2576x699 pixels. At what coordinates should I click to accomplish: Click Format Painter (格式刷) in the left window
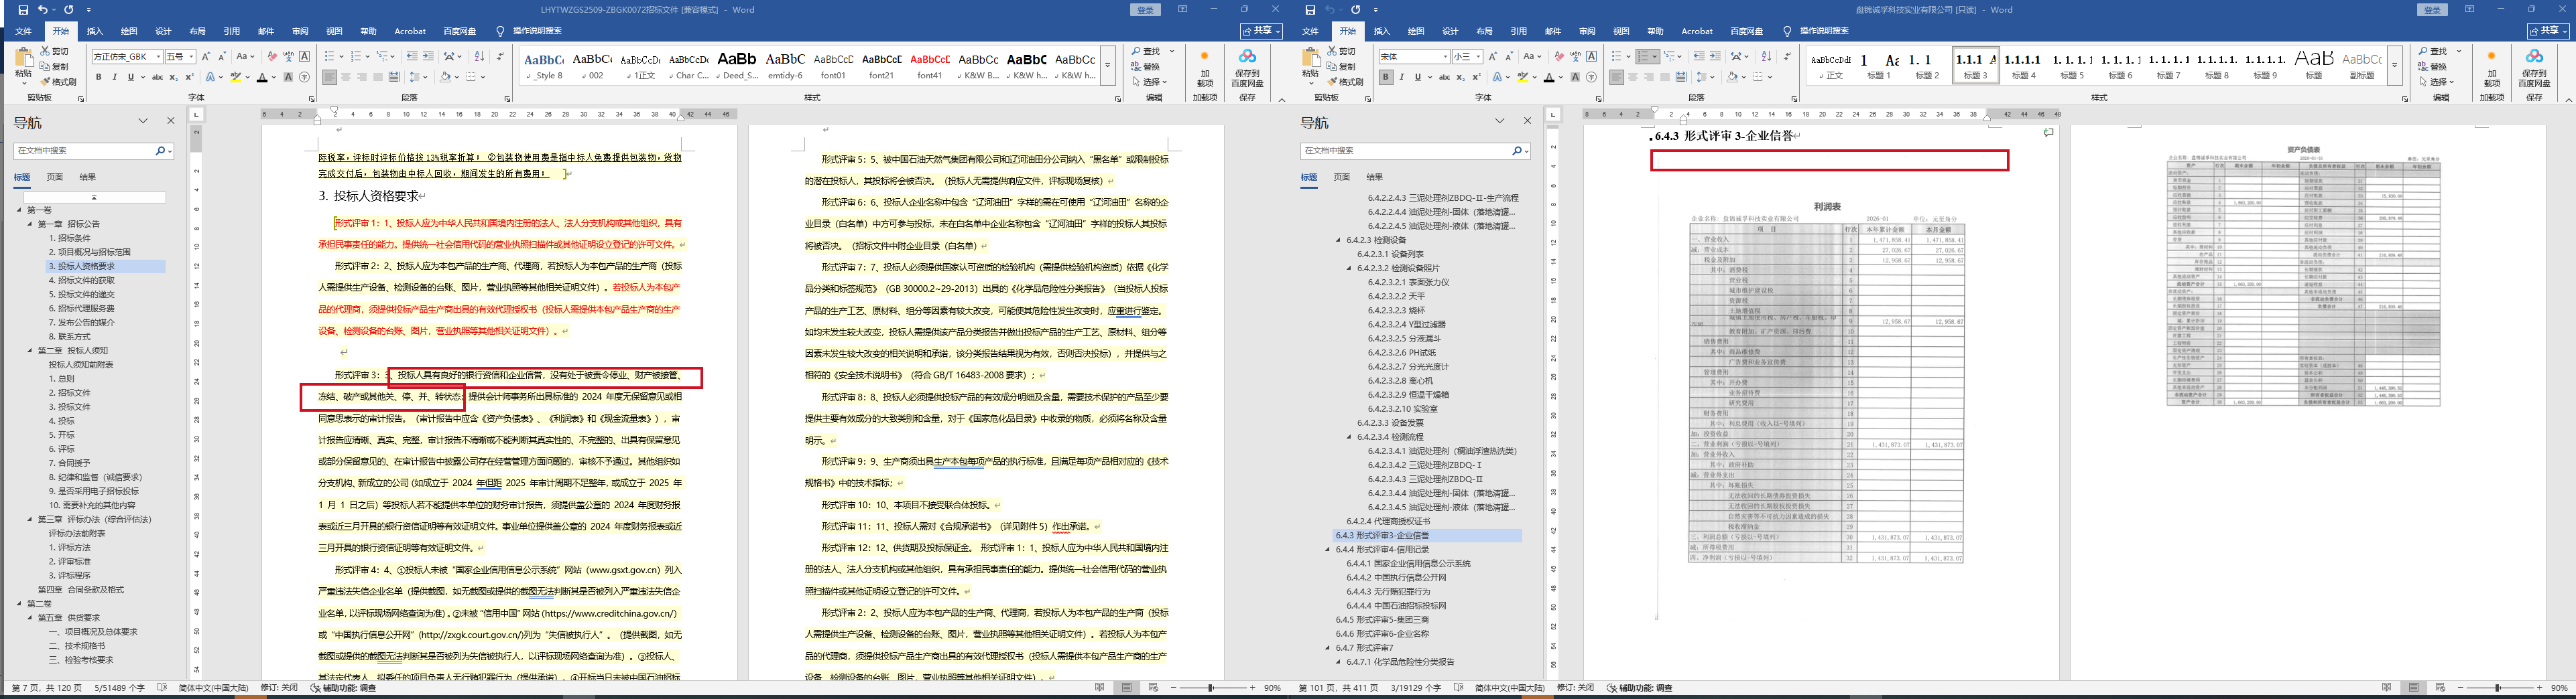click(58, 82)
